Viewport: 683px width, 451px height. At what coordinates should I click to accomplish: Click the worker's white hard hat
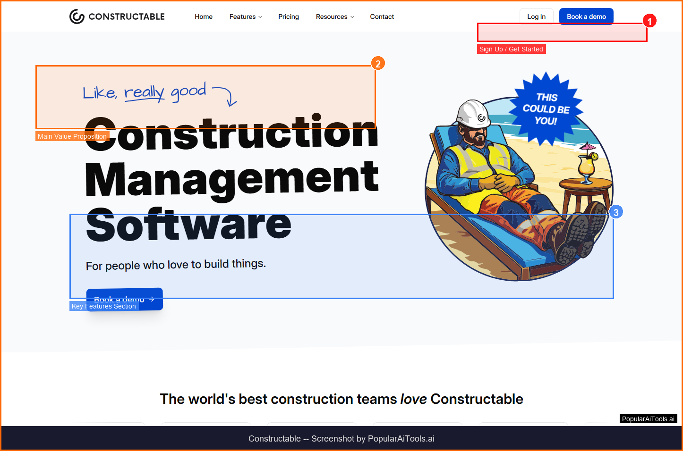point(473,114)
